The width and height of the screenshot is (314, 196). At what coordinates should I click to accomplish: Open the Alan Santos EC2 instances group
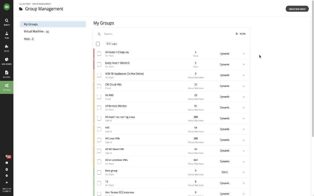(x=120, y=192)
